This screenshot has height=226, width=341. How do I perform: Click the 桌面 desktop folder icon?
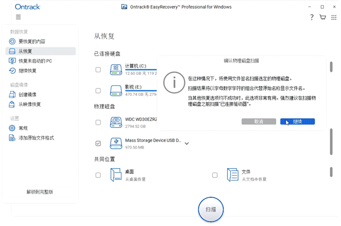116,175
